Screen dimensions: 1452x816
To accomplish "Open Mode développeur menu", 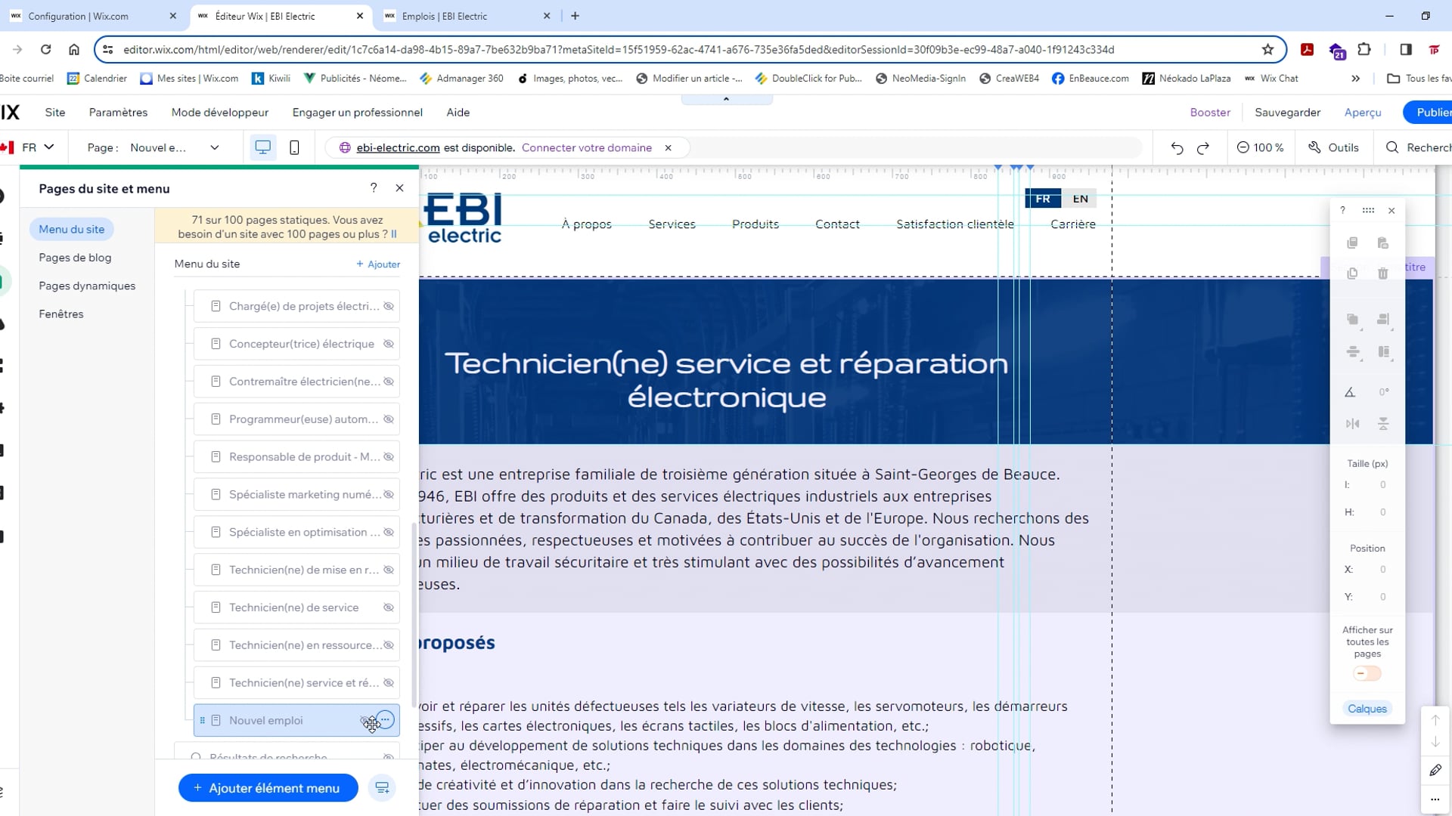I will click(x=220, y=113).
